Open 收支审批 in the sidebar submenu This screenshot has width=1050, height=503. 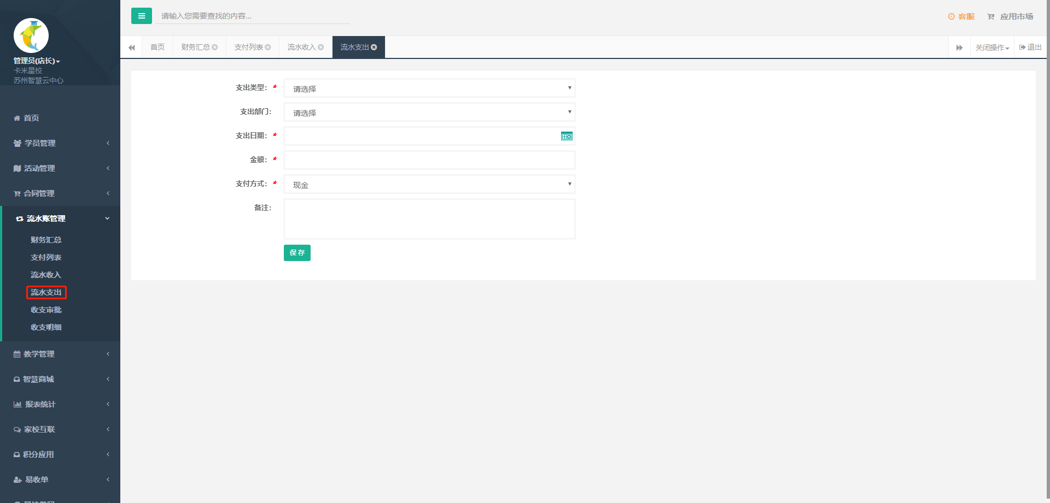tap(46, 310)
